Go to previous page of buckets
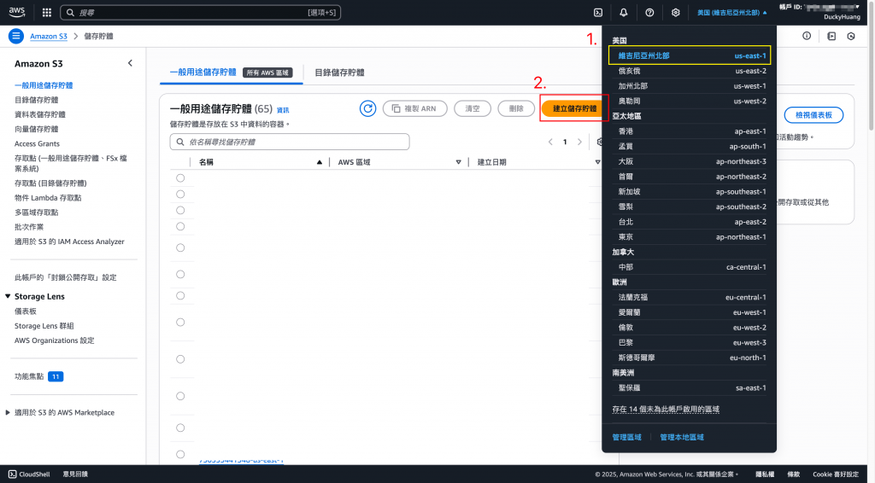Image resolution: width=875 pixels, height=483 pixels. 550,142
